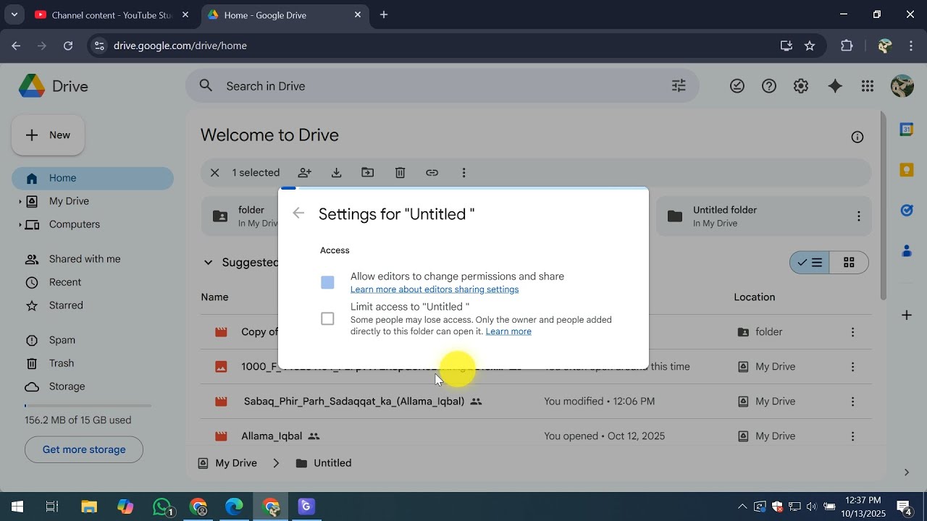This screenshot has height=521, width=927.
Task: Show view details info icon
Action: pos(857,137)
